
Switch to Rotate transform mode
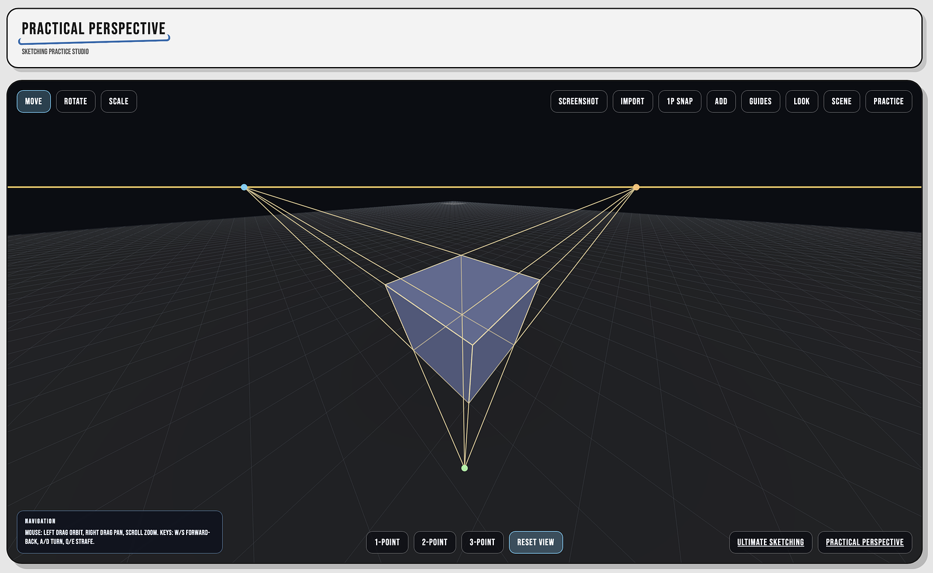coord(76,101)
